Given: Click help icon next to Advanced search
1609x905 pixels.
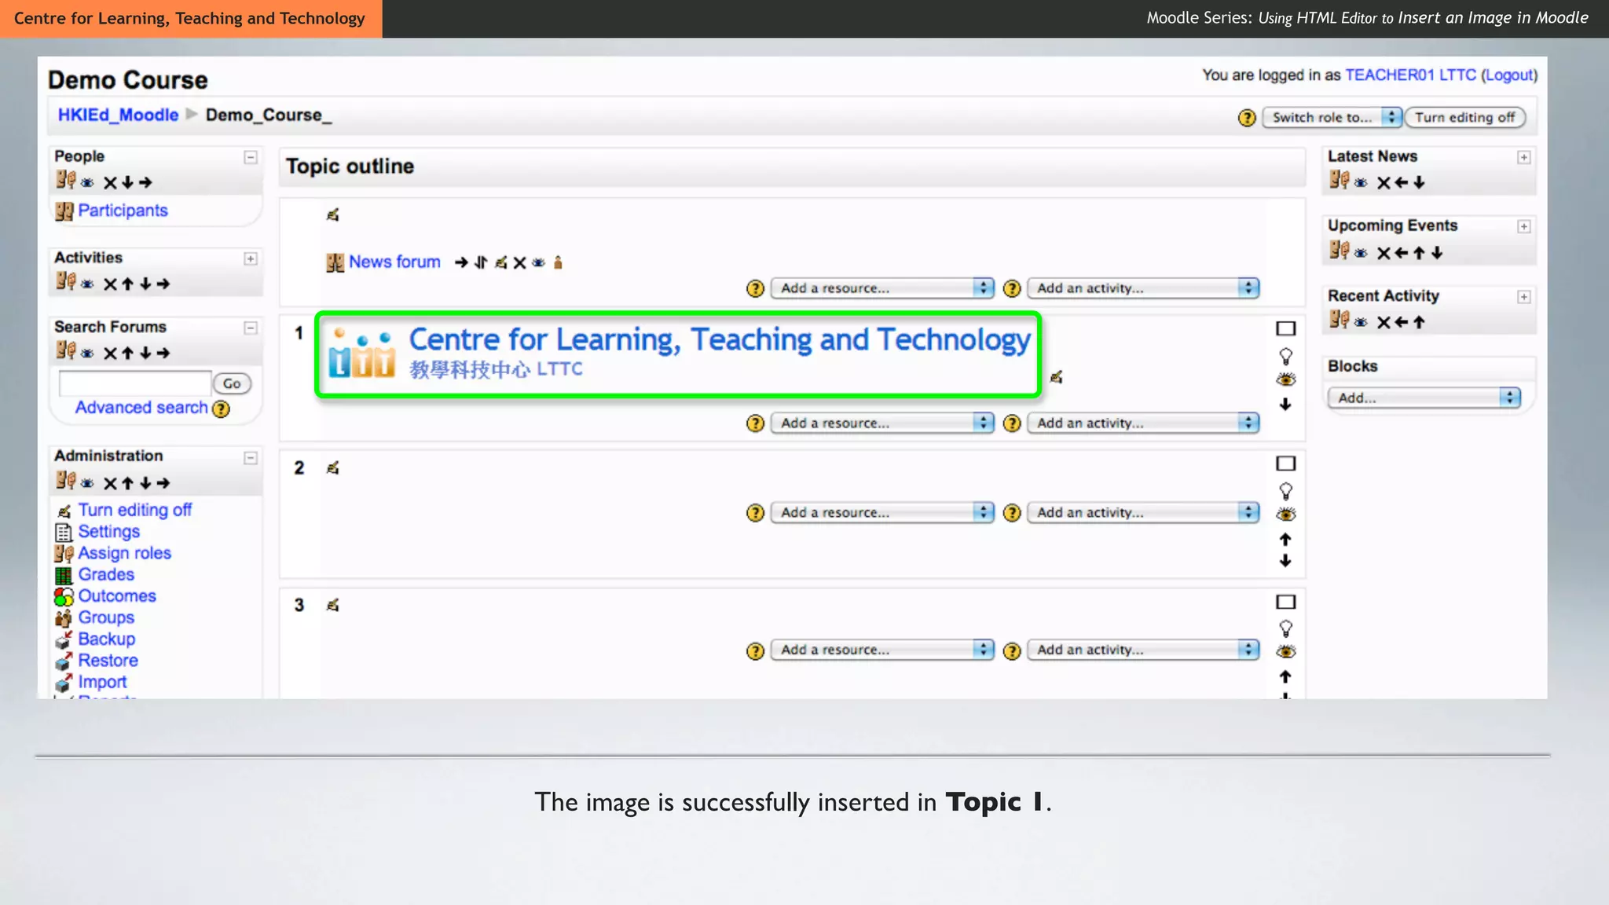Looking at the screenshot, I should 222,409.
